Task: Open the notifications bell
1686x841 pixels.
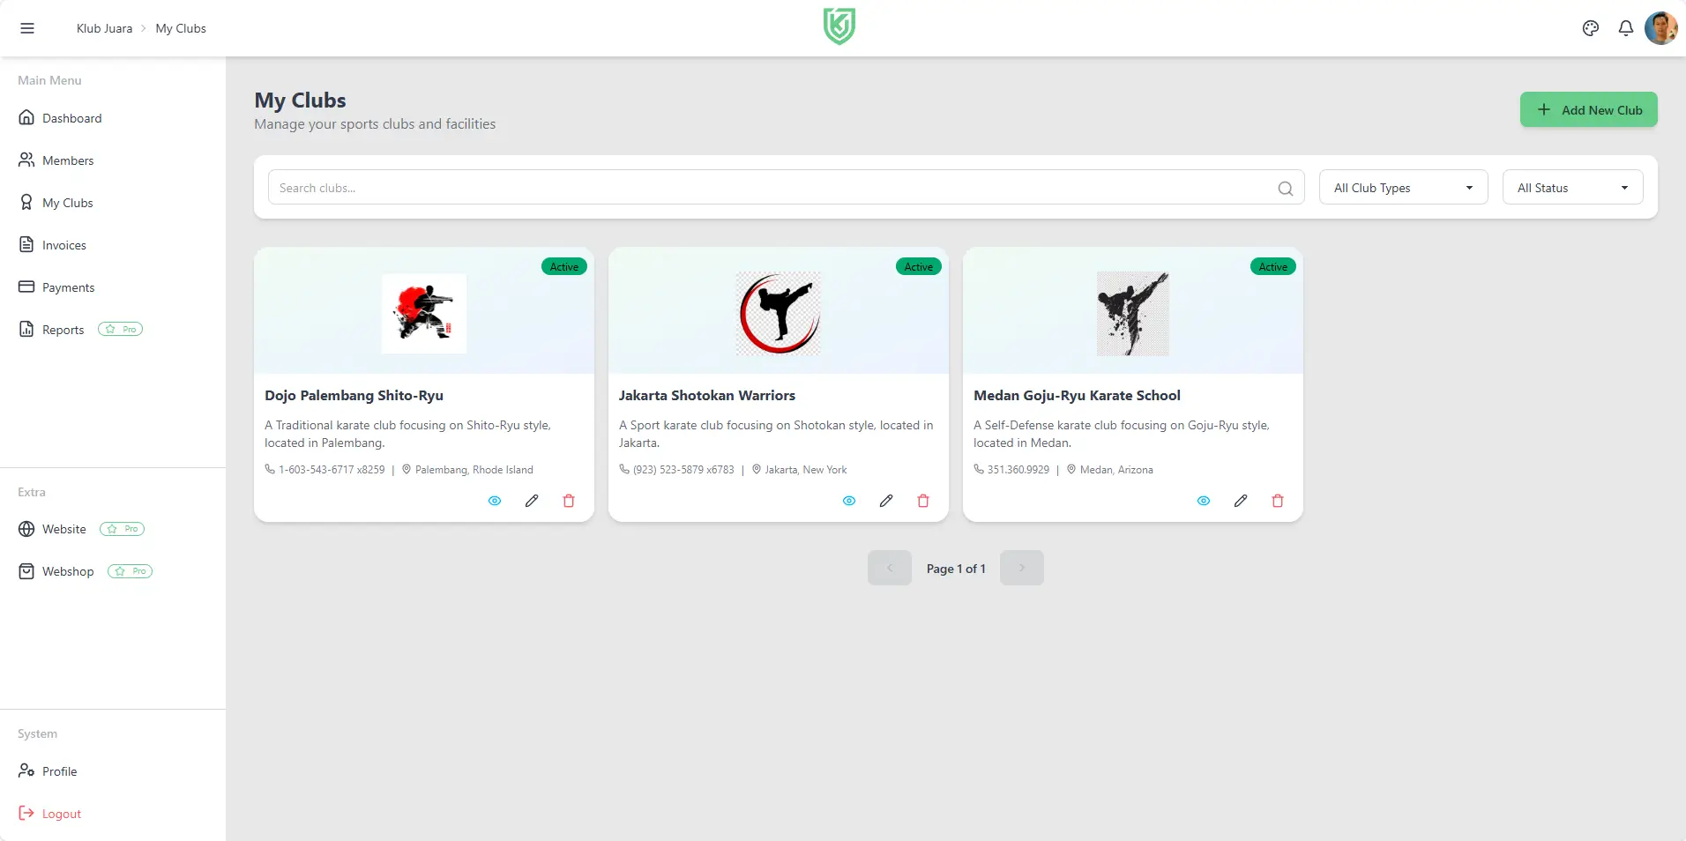Action: 1625,28
